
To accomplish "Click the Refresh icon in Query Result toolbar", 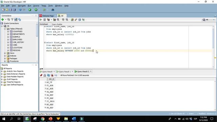I will (x=48, y=75).
